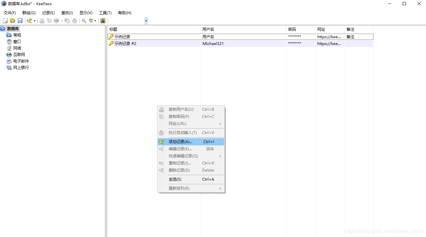Image resolution: width=426 pixels, height=237 pixels.
Task: Click the New database toolbar icon
Action: point(5,21)
